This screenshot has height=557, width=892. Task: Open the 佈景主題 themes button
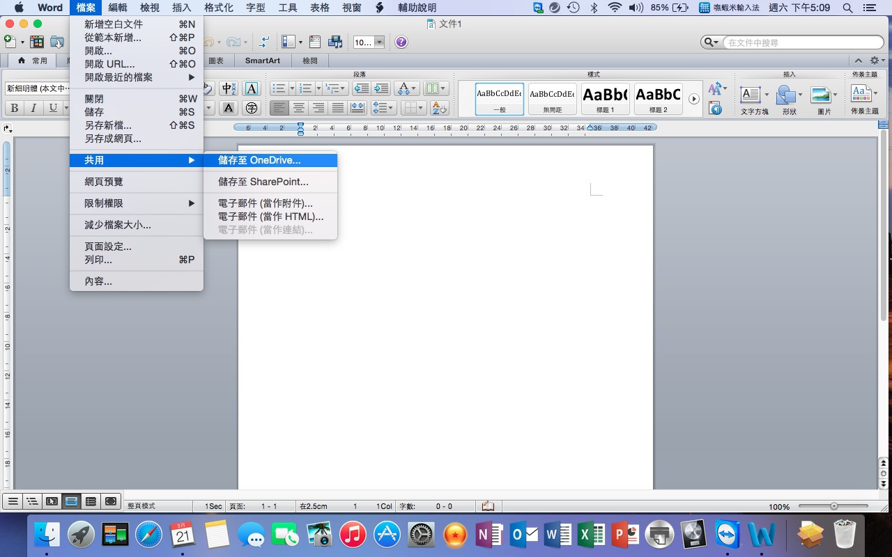(x=864, y=99)
